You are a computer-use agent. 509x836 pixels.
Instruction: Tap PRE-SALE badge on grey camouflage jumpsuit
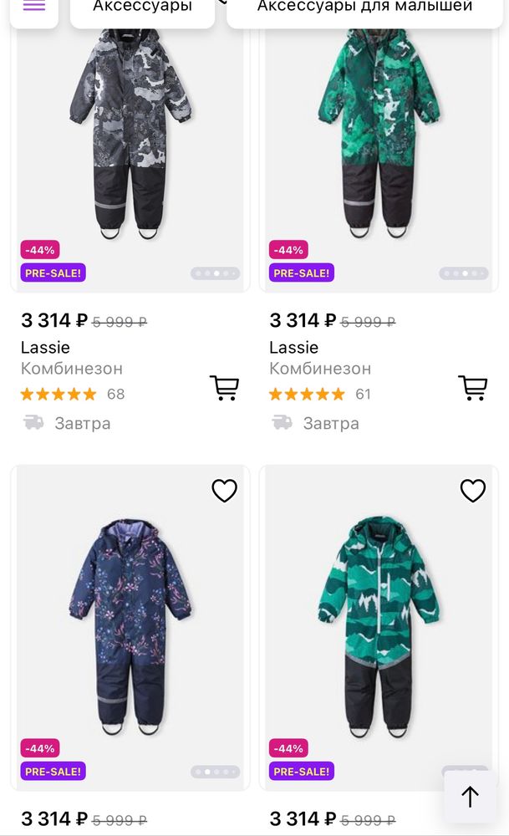(x=53, y=273)
